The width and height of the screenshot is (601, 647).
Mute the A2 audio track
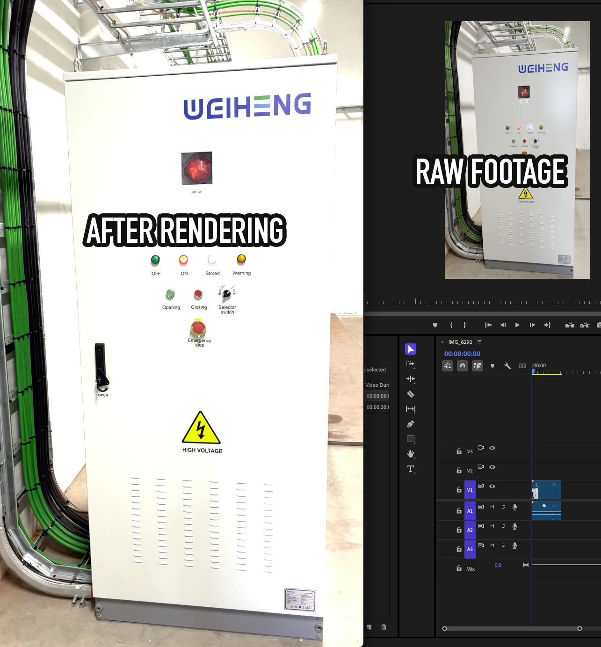click(492, 526)
